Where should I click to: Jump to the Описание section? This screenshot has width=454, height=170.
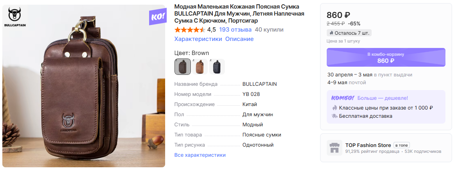239,39
